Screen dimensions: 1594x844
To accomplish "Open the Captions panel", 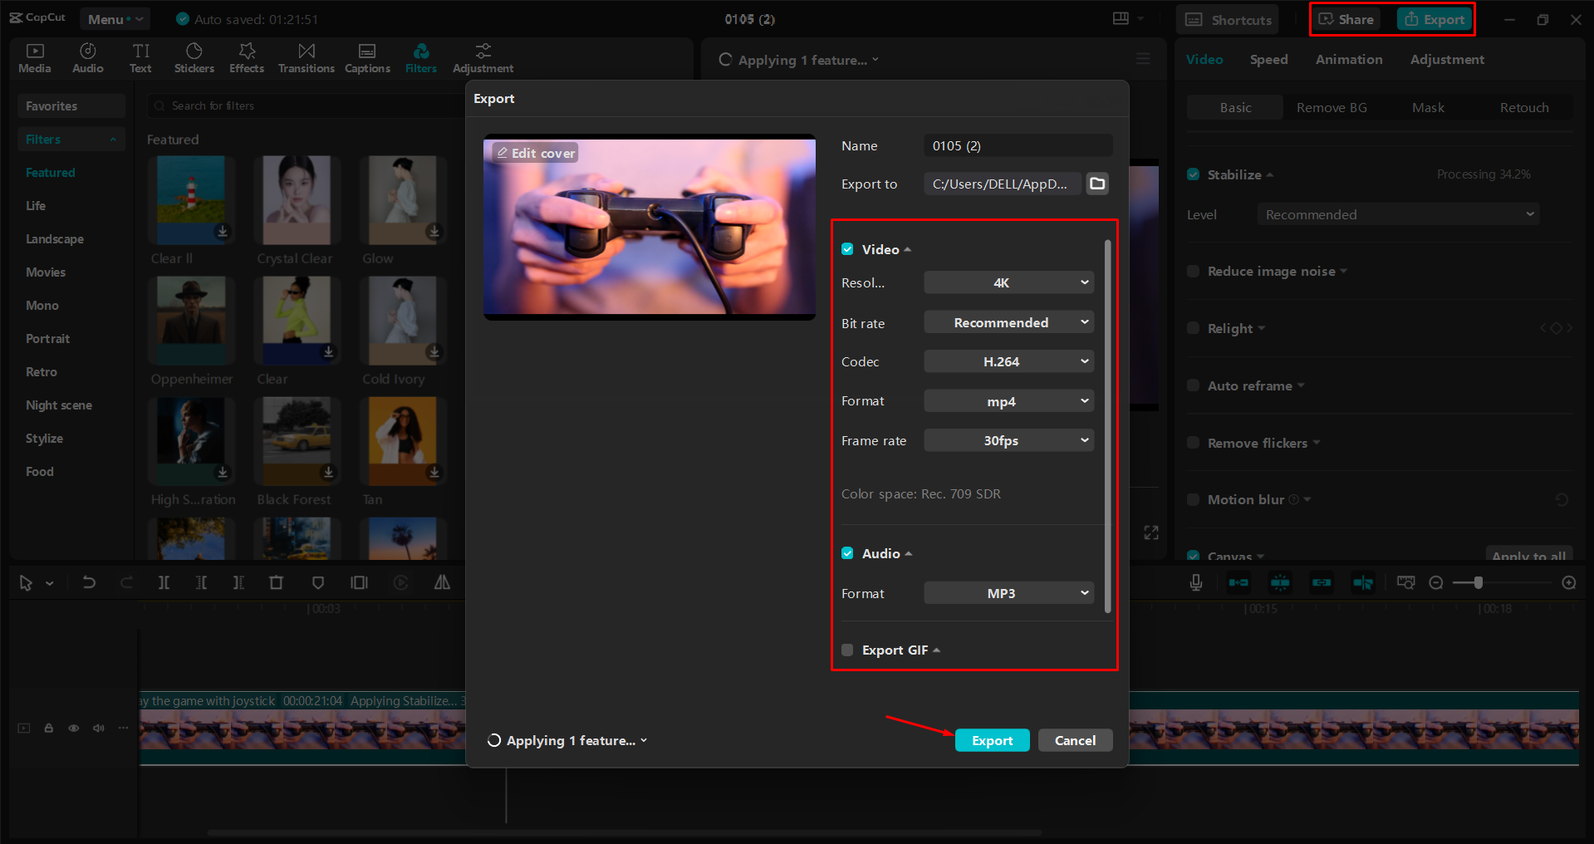I will click(367, 57).
